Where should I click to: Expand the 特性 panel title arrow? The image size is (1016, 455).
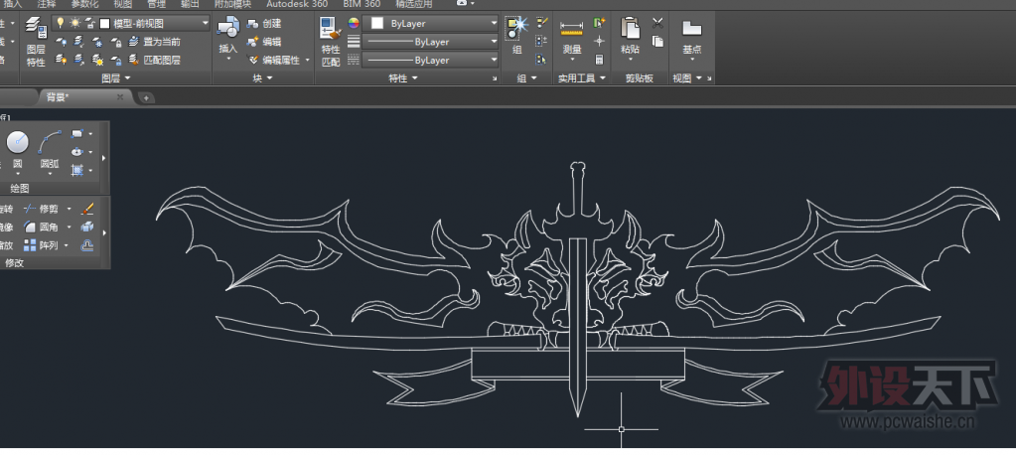414,77
